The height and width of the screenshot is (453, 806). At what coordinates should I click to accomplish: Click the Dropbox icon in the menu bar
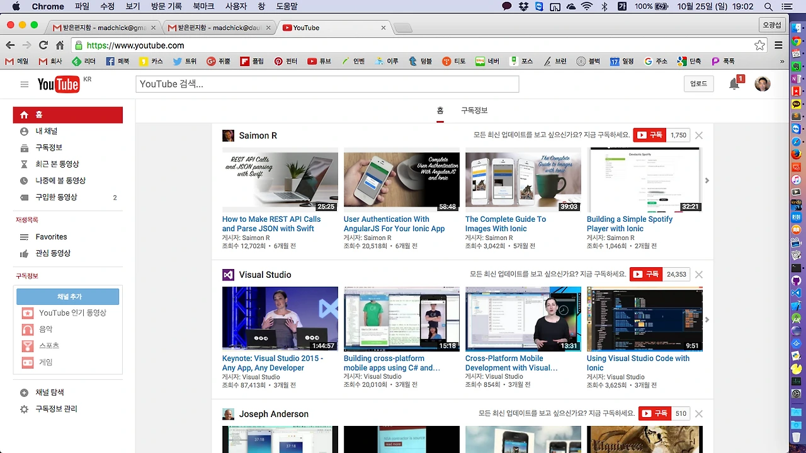pos(523,6)
